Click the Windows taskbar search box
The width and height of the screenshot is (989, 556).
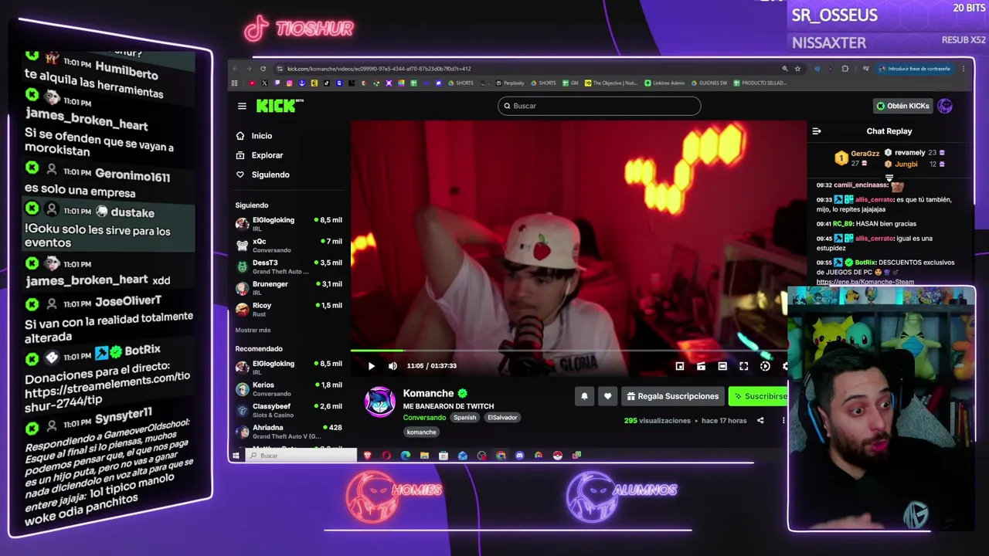(302, 456)
